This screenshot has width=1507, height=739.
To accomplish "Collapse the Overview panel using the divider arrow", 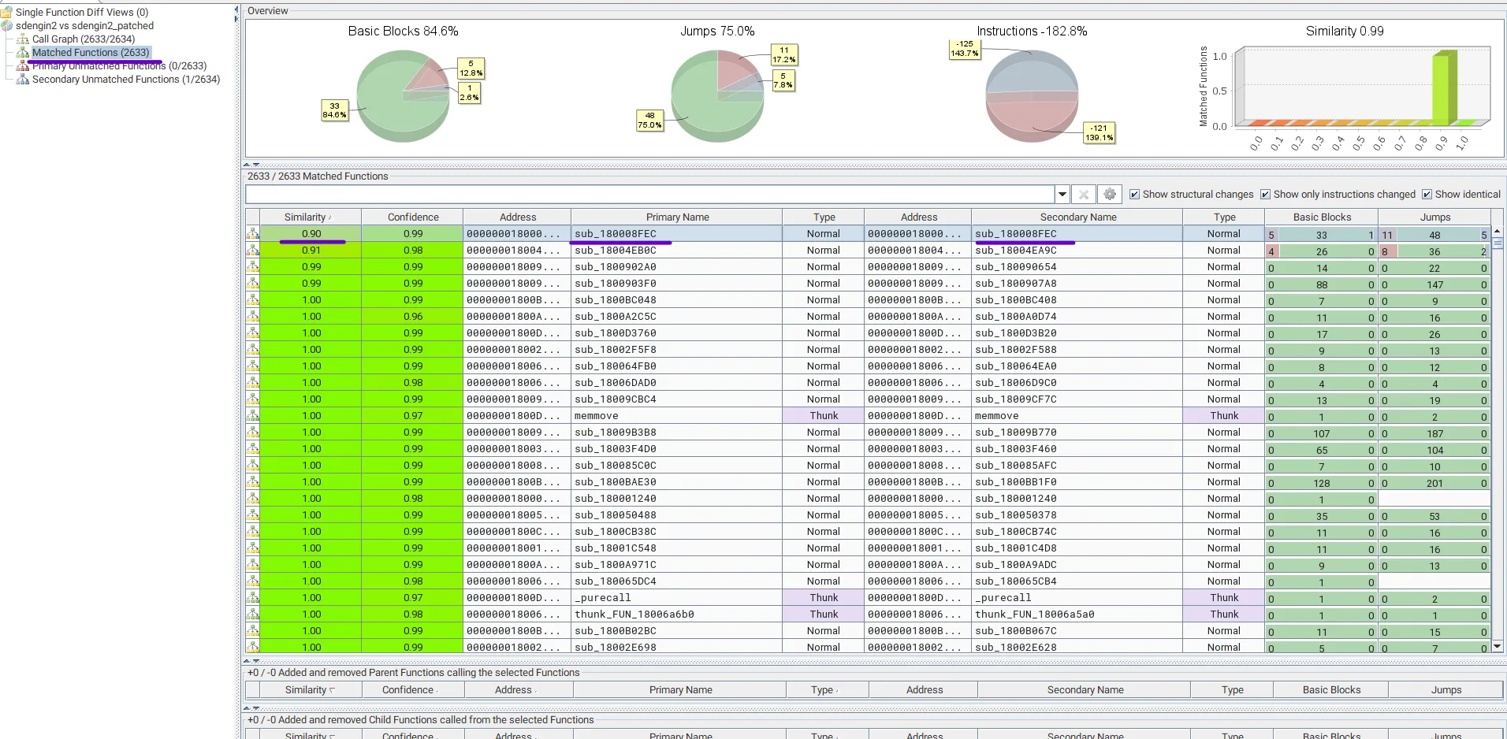I will pyautogui.click(x=247, y=165).
